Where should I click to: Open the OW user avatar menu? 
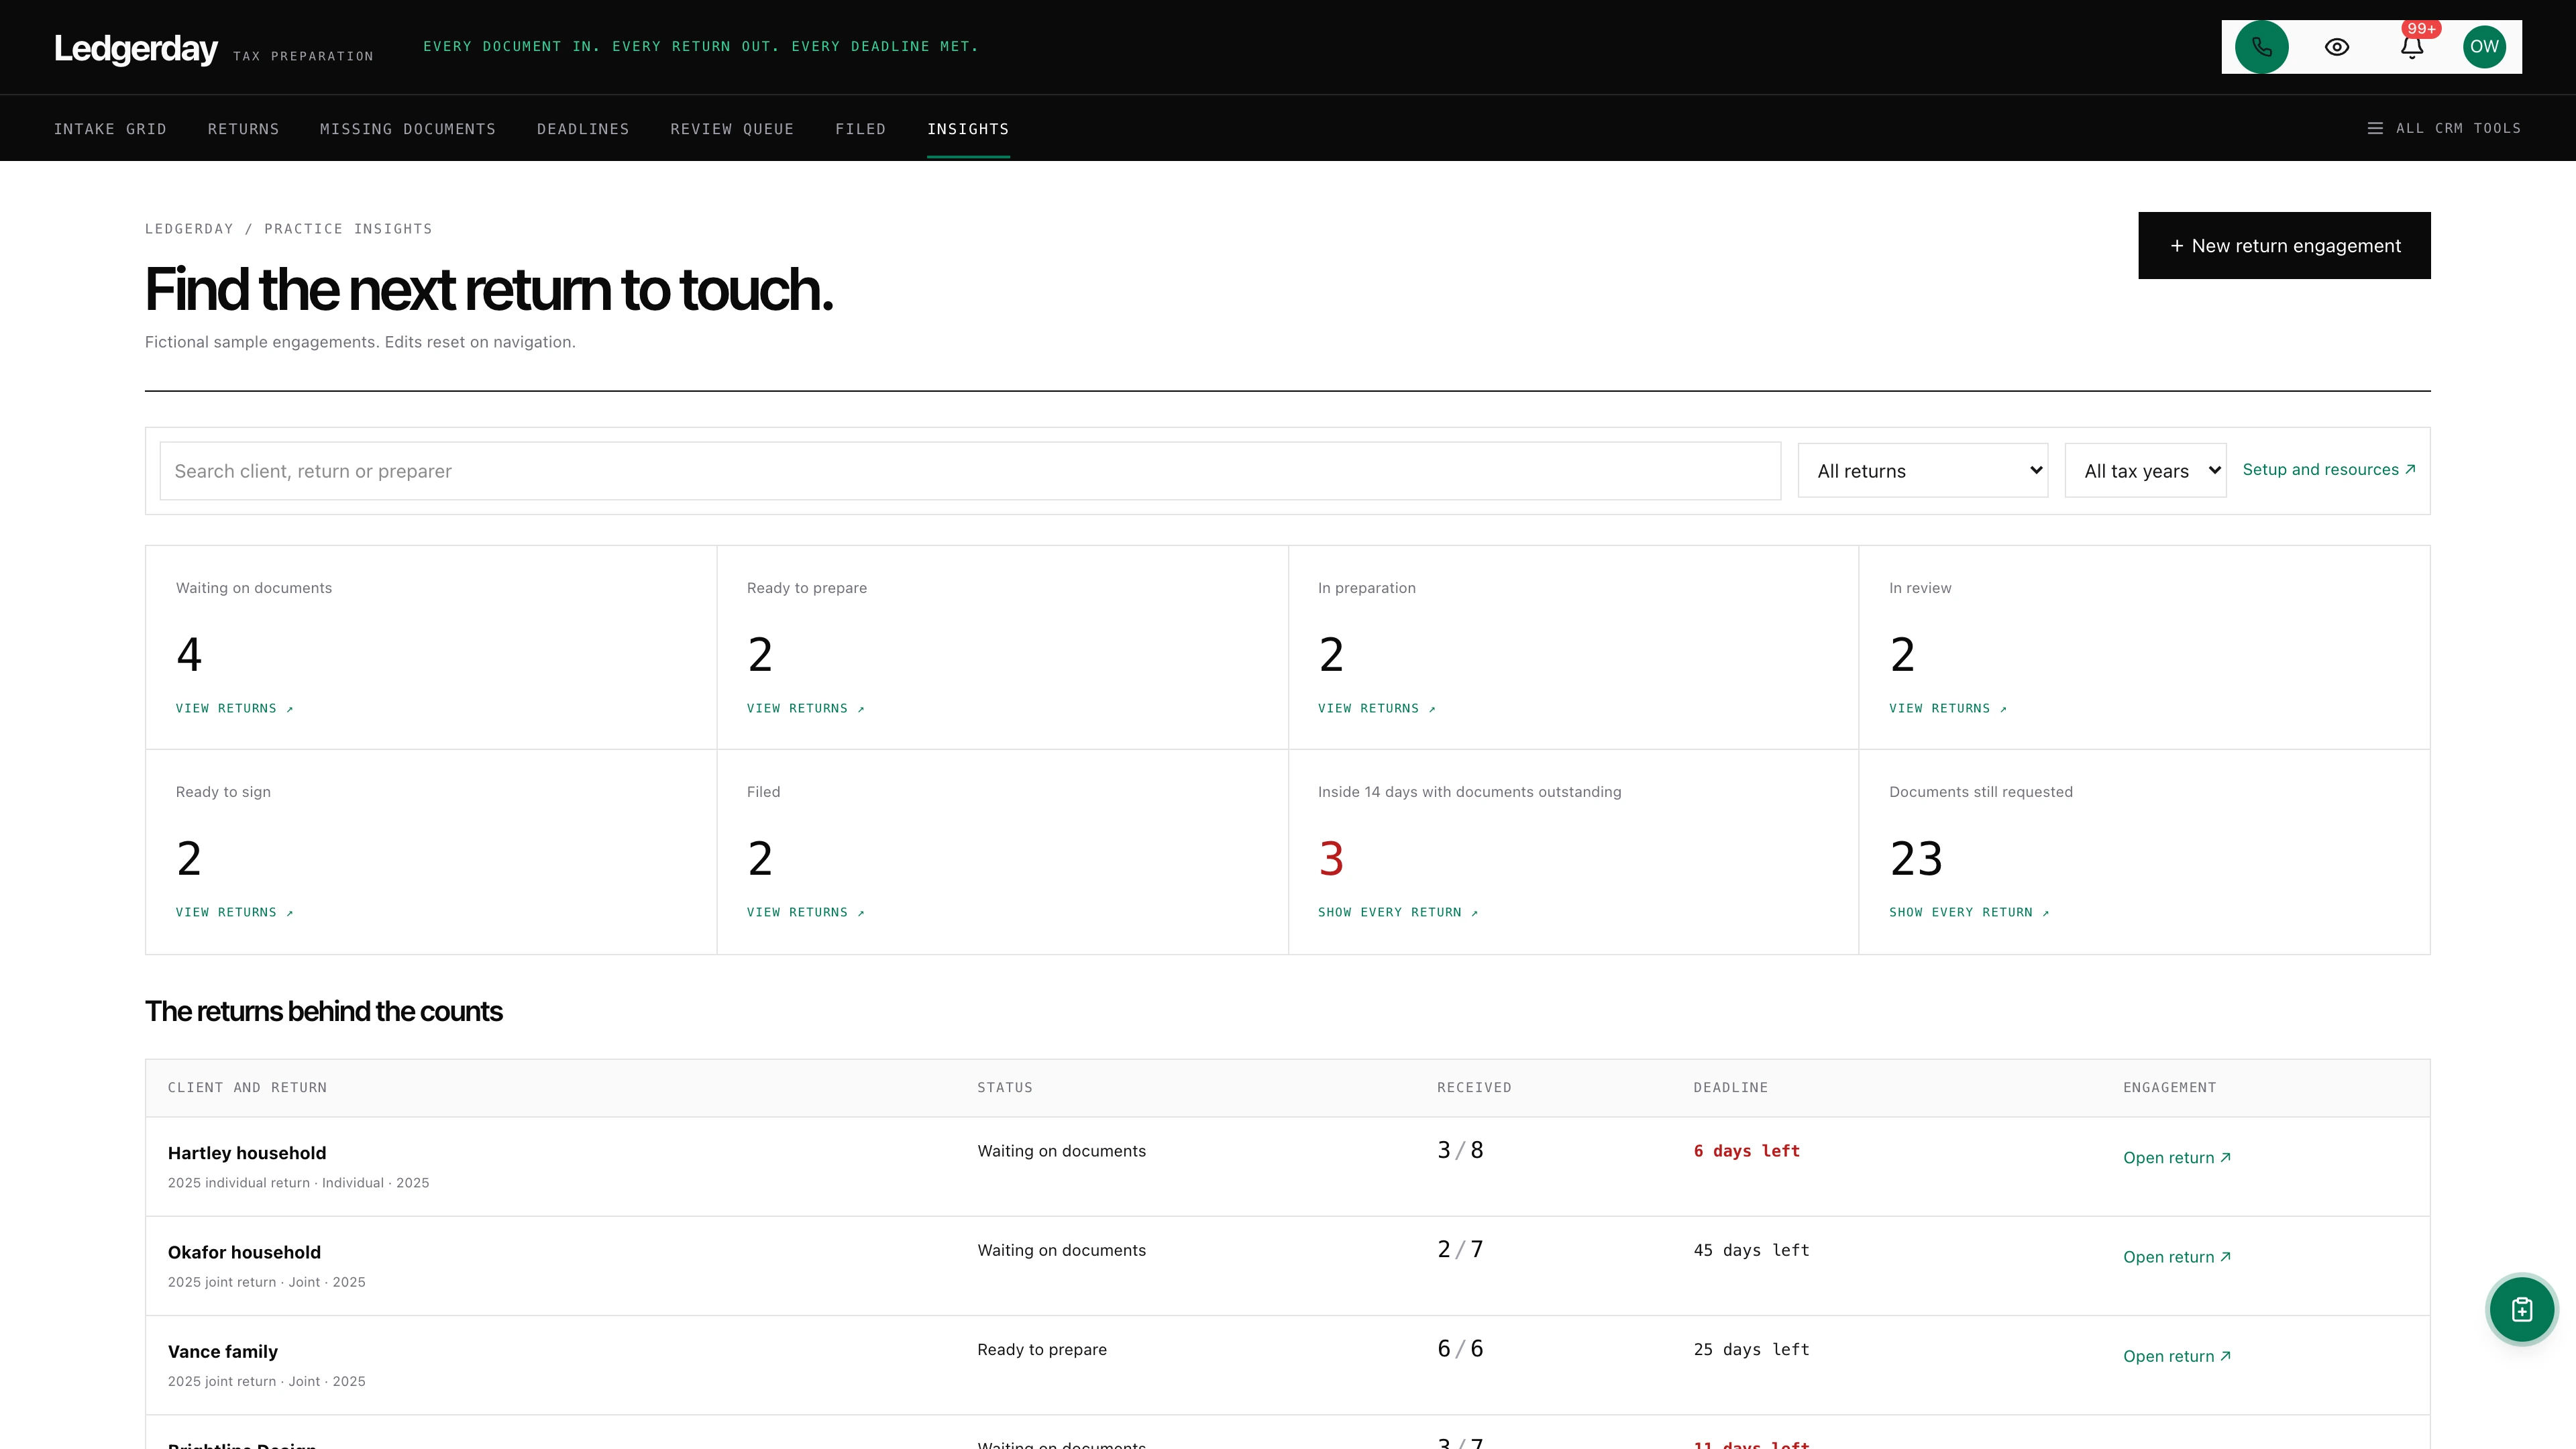pos(2484,47)
